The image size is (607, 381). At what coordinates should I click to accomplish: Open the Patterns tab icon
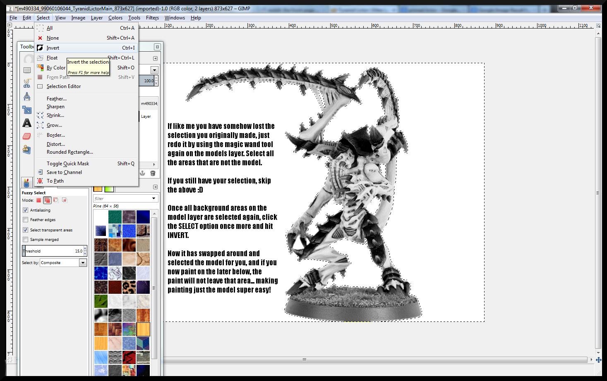[x=98, y=189]
